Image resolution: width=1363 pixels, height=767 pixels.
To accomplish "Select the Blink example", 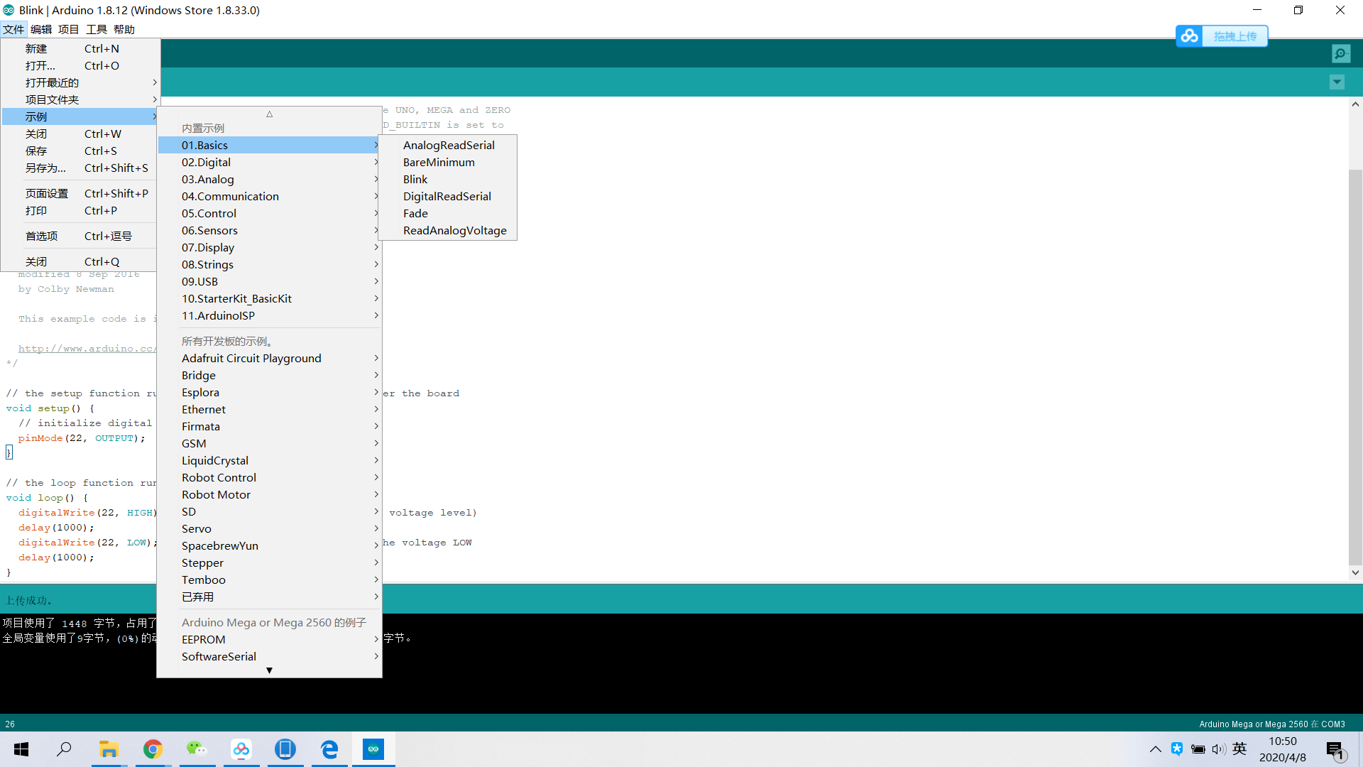I will pos(415,179).
